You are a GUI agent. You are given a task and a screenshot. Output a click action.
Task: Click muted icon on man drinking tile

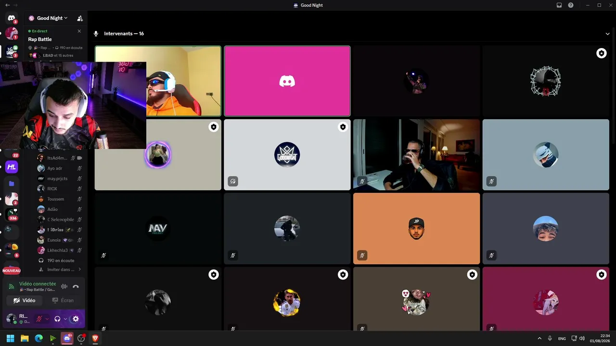click(x=362, y=182)
